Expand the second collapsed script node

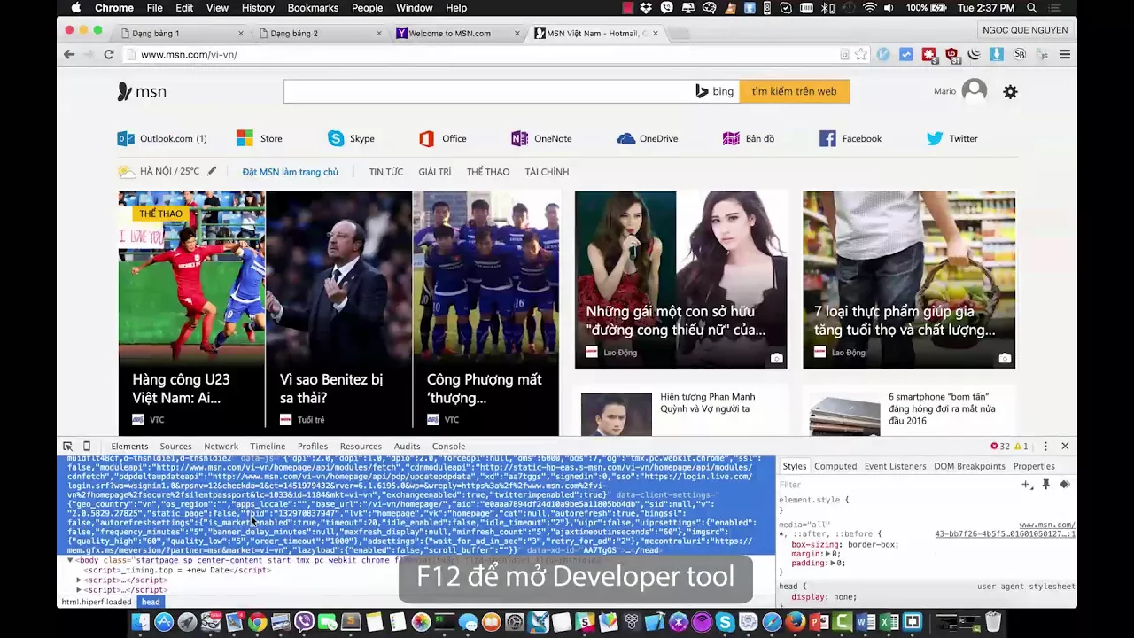pyautogui.click(x=79, y=589)
